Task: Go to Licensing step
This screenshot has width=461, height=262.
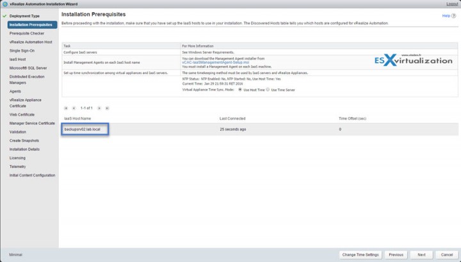Action: coord(17,158)
